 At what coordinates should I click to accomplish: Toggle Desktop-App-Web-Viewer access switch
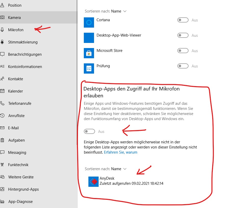click(x=183, y=35)
